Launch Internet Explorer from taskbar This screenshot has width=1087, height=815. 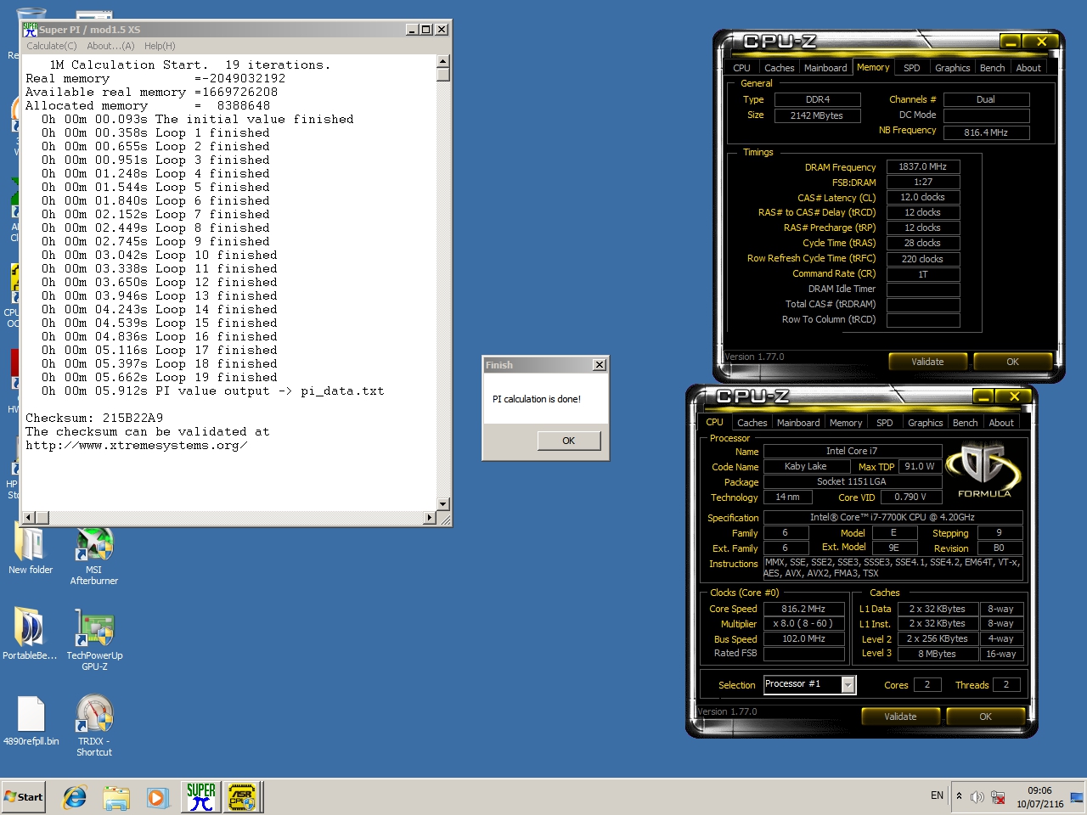click(75, 796)
